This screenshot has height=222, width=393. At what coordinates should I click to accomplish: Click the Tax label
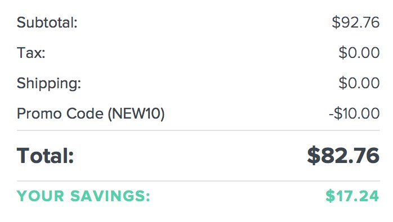click(31, 53)
